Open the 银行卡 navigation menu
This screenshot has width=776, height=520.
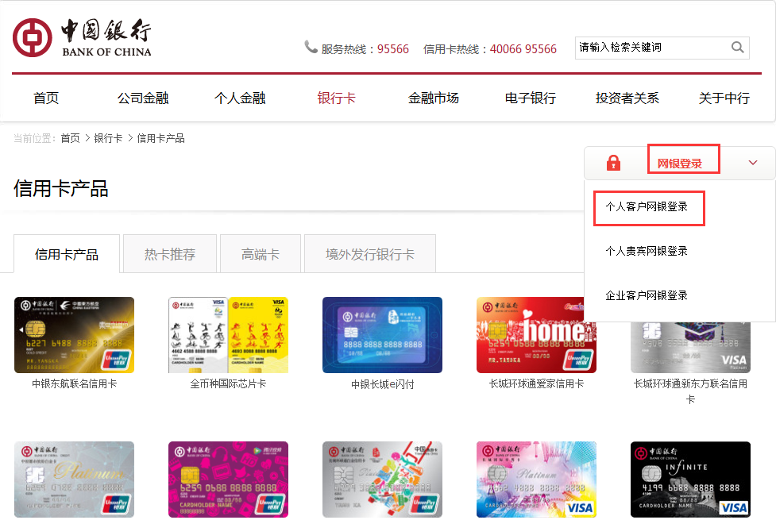click(x=336, y=98)
